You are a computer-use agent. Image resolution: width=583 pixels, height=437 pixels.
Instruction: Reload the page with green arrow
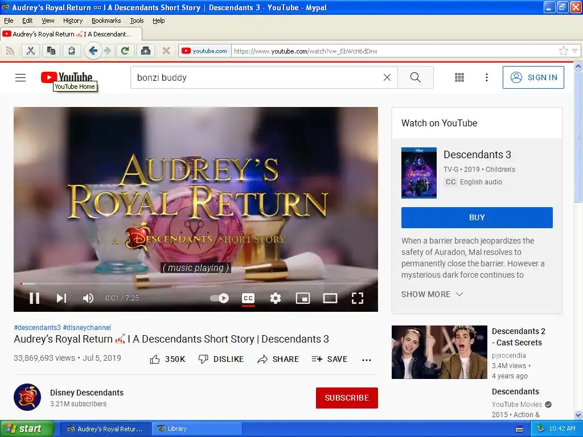[125, 51]
